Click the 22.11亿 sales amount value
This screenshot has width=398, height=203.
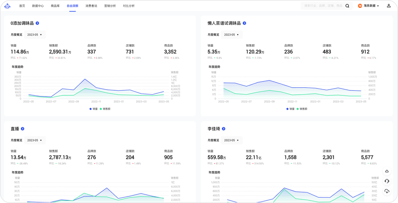coord(254,158)
